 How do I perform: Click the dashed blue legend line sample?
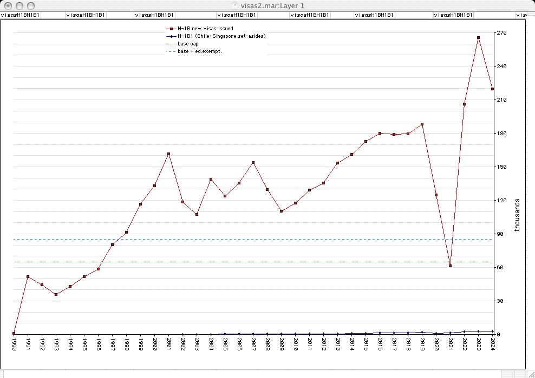click(x=171, y=51)
